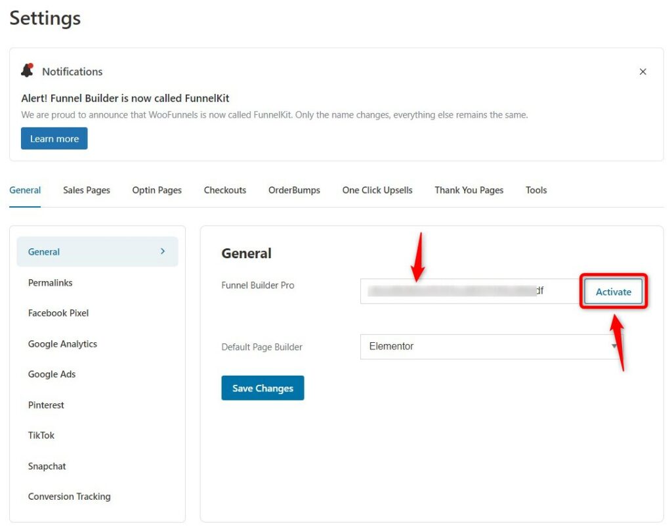Open Pinterest settings
Viewport: 672px width, 530px height.
[46, 405]
